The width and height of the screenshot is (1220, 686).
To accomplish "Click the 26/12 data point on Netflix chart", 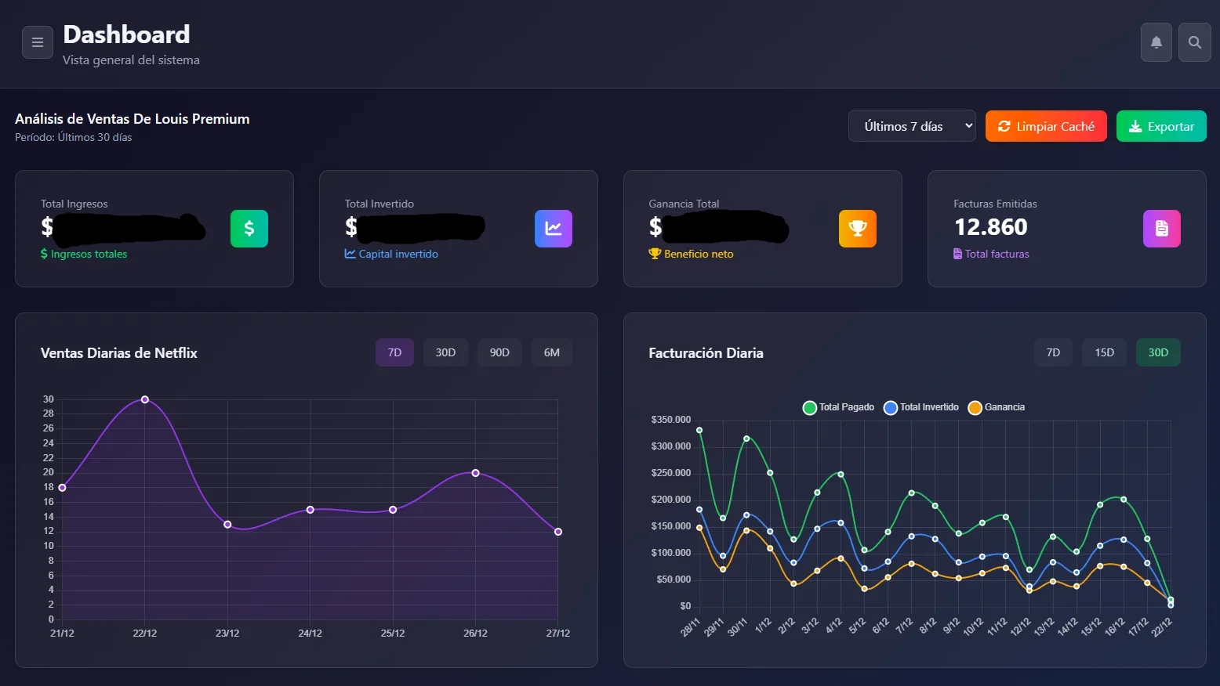I will (475, 473).
